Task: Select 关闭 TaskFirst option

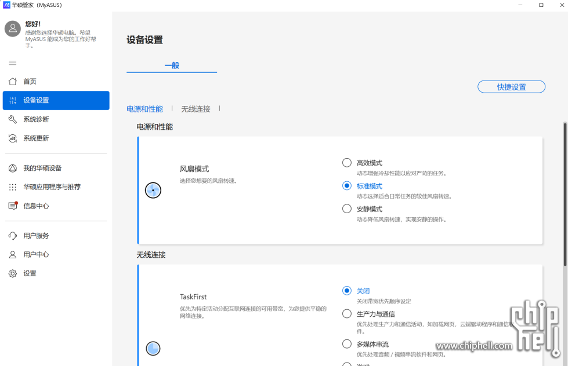Action: click(347, 291)
